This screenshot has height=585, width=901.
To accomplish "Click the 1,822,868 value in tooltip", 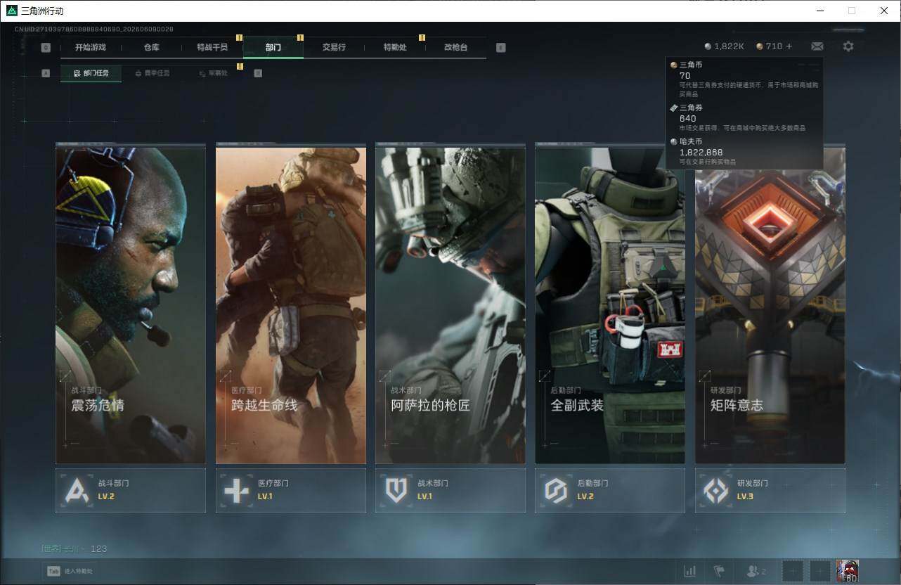I will (x=701, y=152).
